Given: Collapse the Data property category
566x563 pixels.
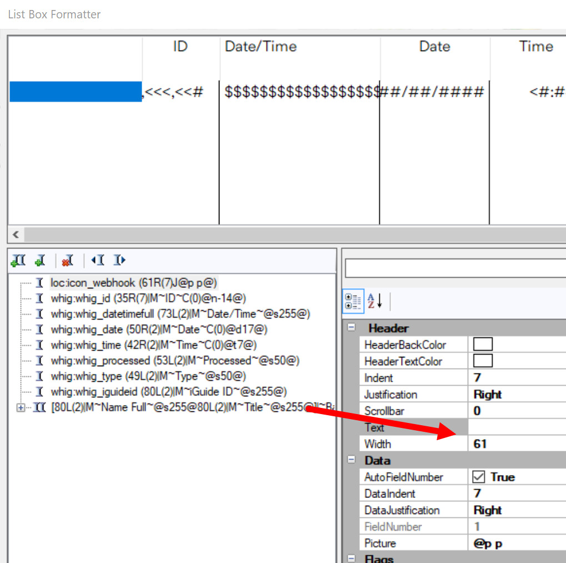Looking at the screenshot, I should [351, 460].
